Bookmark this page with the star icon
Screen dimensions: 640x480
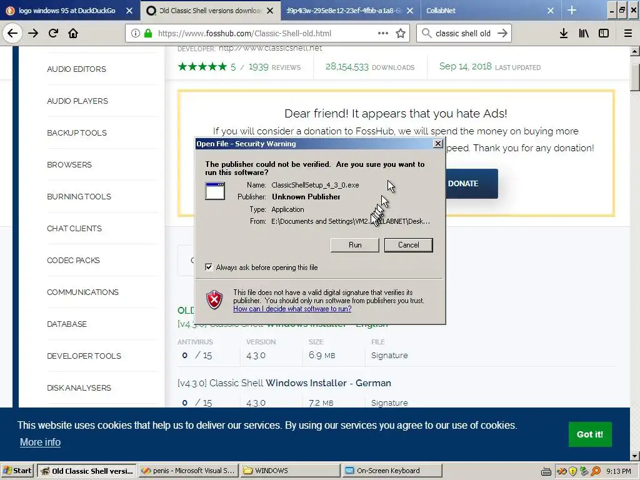(401, 34)
